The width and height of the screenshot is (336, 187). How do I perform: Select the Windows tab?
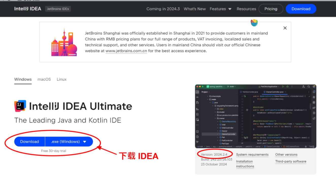point(23,79)
